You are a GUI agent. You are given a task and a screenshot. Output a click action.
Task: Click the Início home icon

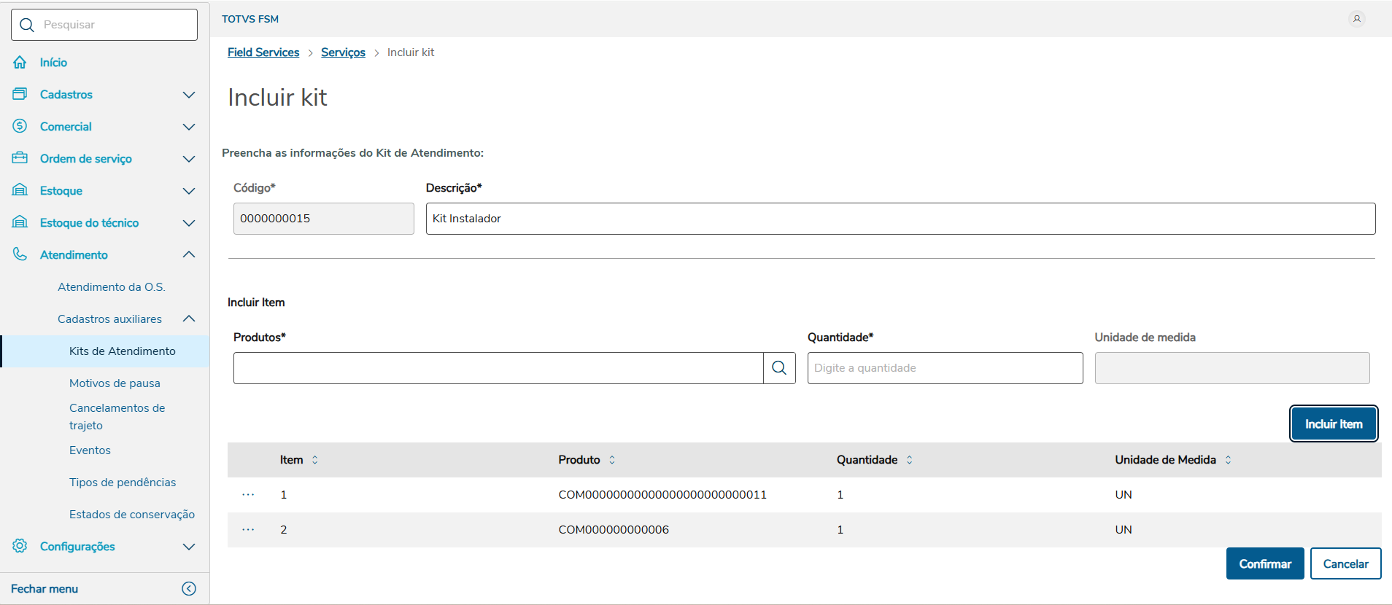[20, 63]
